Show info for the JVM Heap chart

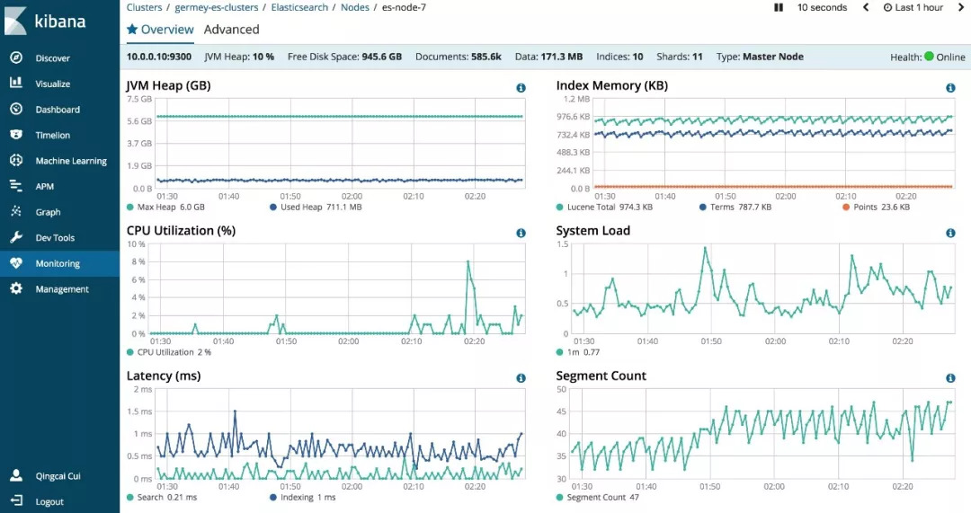point(521,88)
